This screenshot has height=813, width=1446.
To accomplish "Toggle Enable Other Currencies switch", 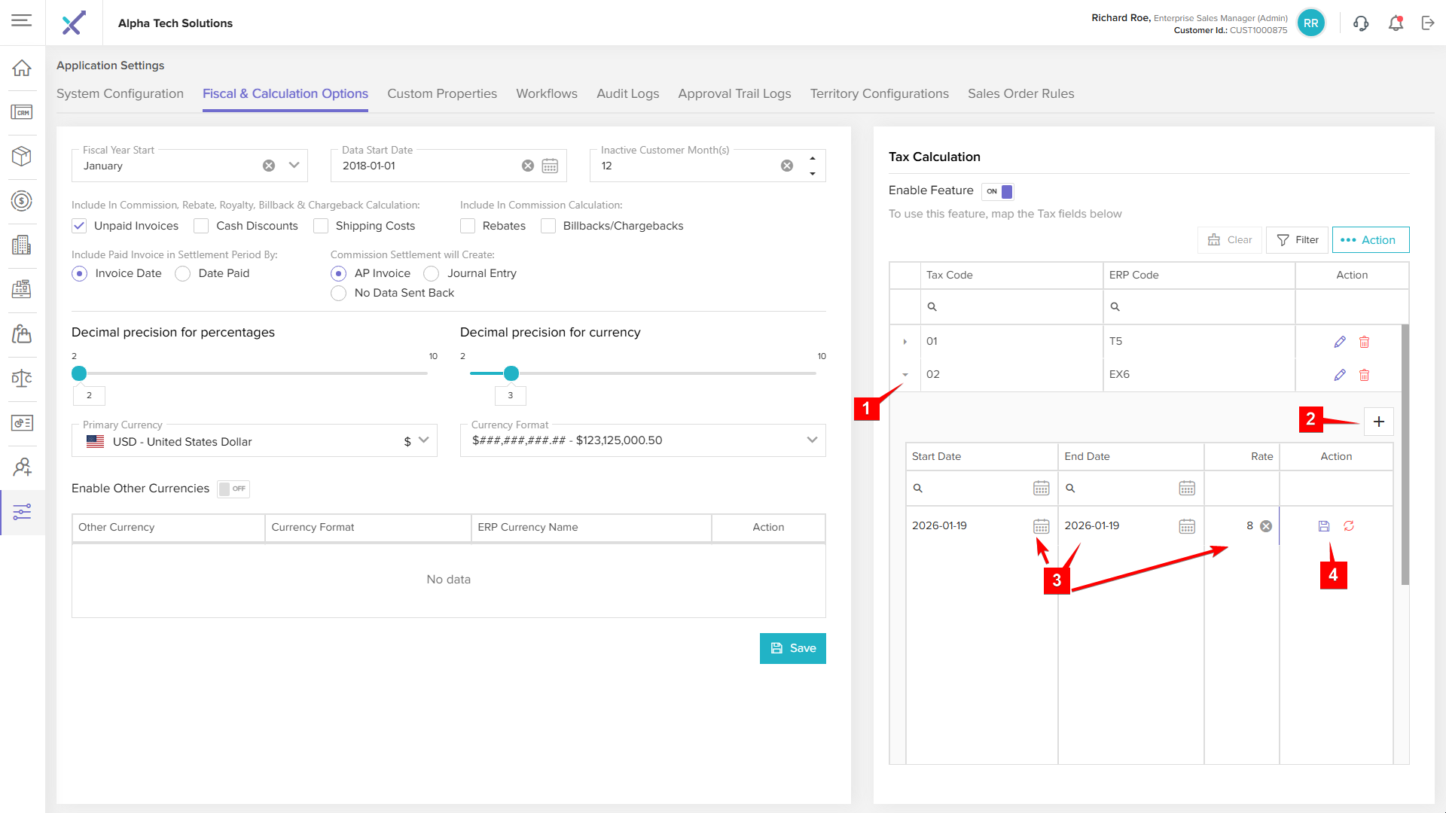I will 233,489.
